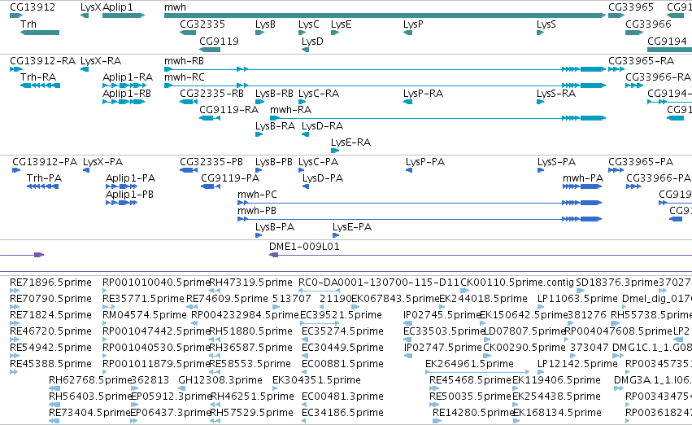The height and width of the screenshot is (425, 692).
Task: Click the Trh gene arrow glyph
Action: coord(40,33)
